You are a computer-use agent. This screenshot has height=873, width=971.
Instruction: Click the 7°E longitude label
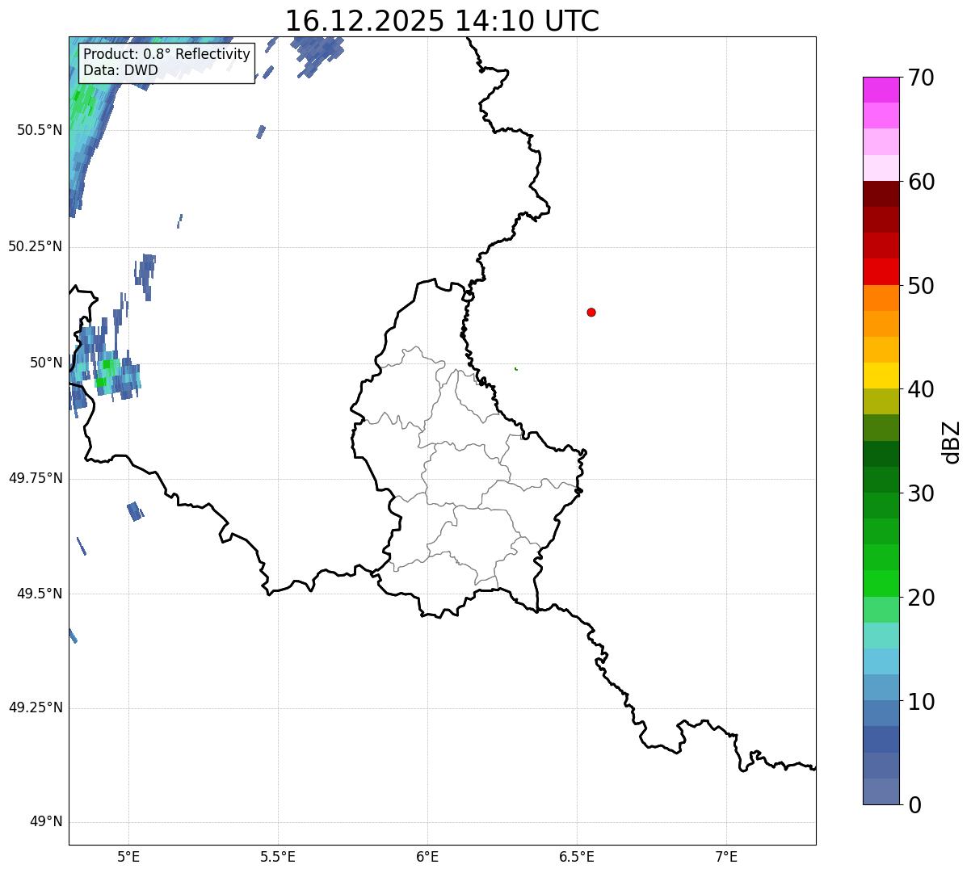click(727, 856)
